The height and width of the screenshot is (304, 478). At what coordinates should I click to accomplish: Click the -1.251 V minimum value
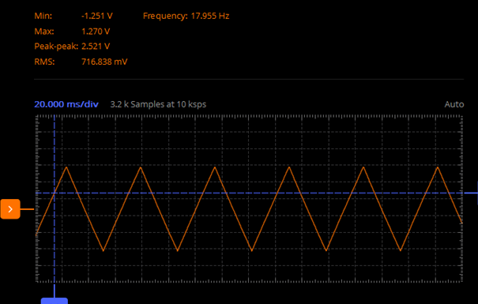click(x=97, y=16)
